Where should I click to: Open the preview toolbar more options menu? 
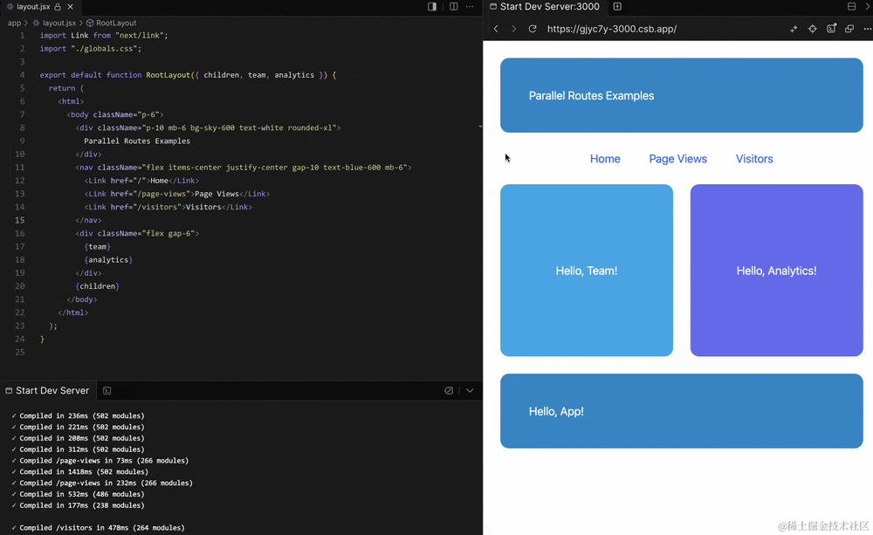point(867,29)
